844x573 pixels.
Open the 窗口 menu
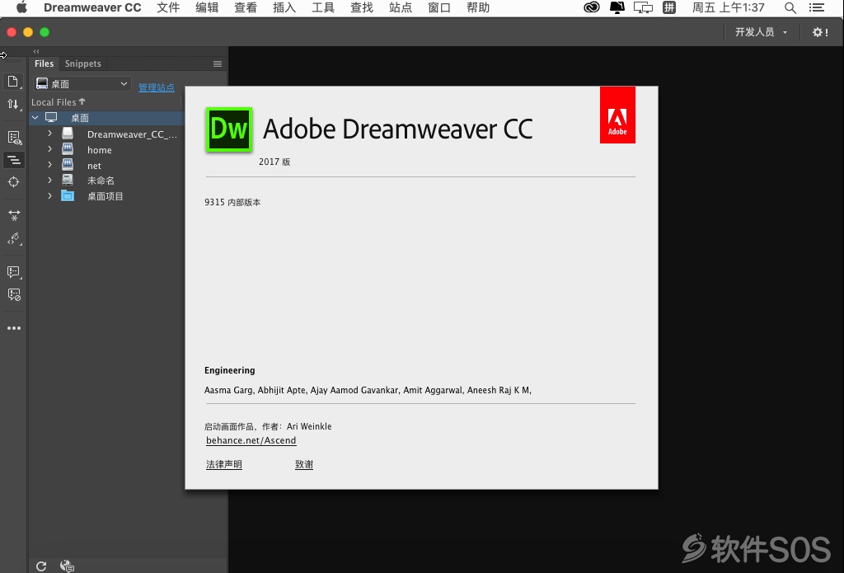point(439,7)
